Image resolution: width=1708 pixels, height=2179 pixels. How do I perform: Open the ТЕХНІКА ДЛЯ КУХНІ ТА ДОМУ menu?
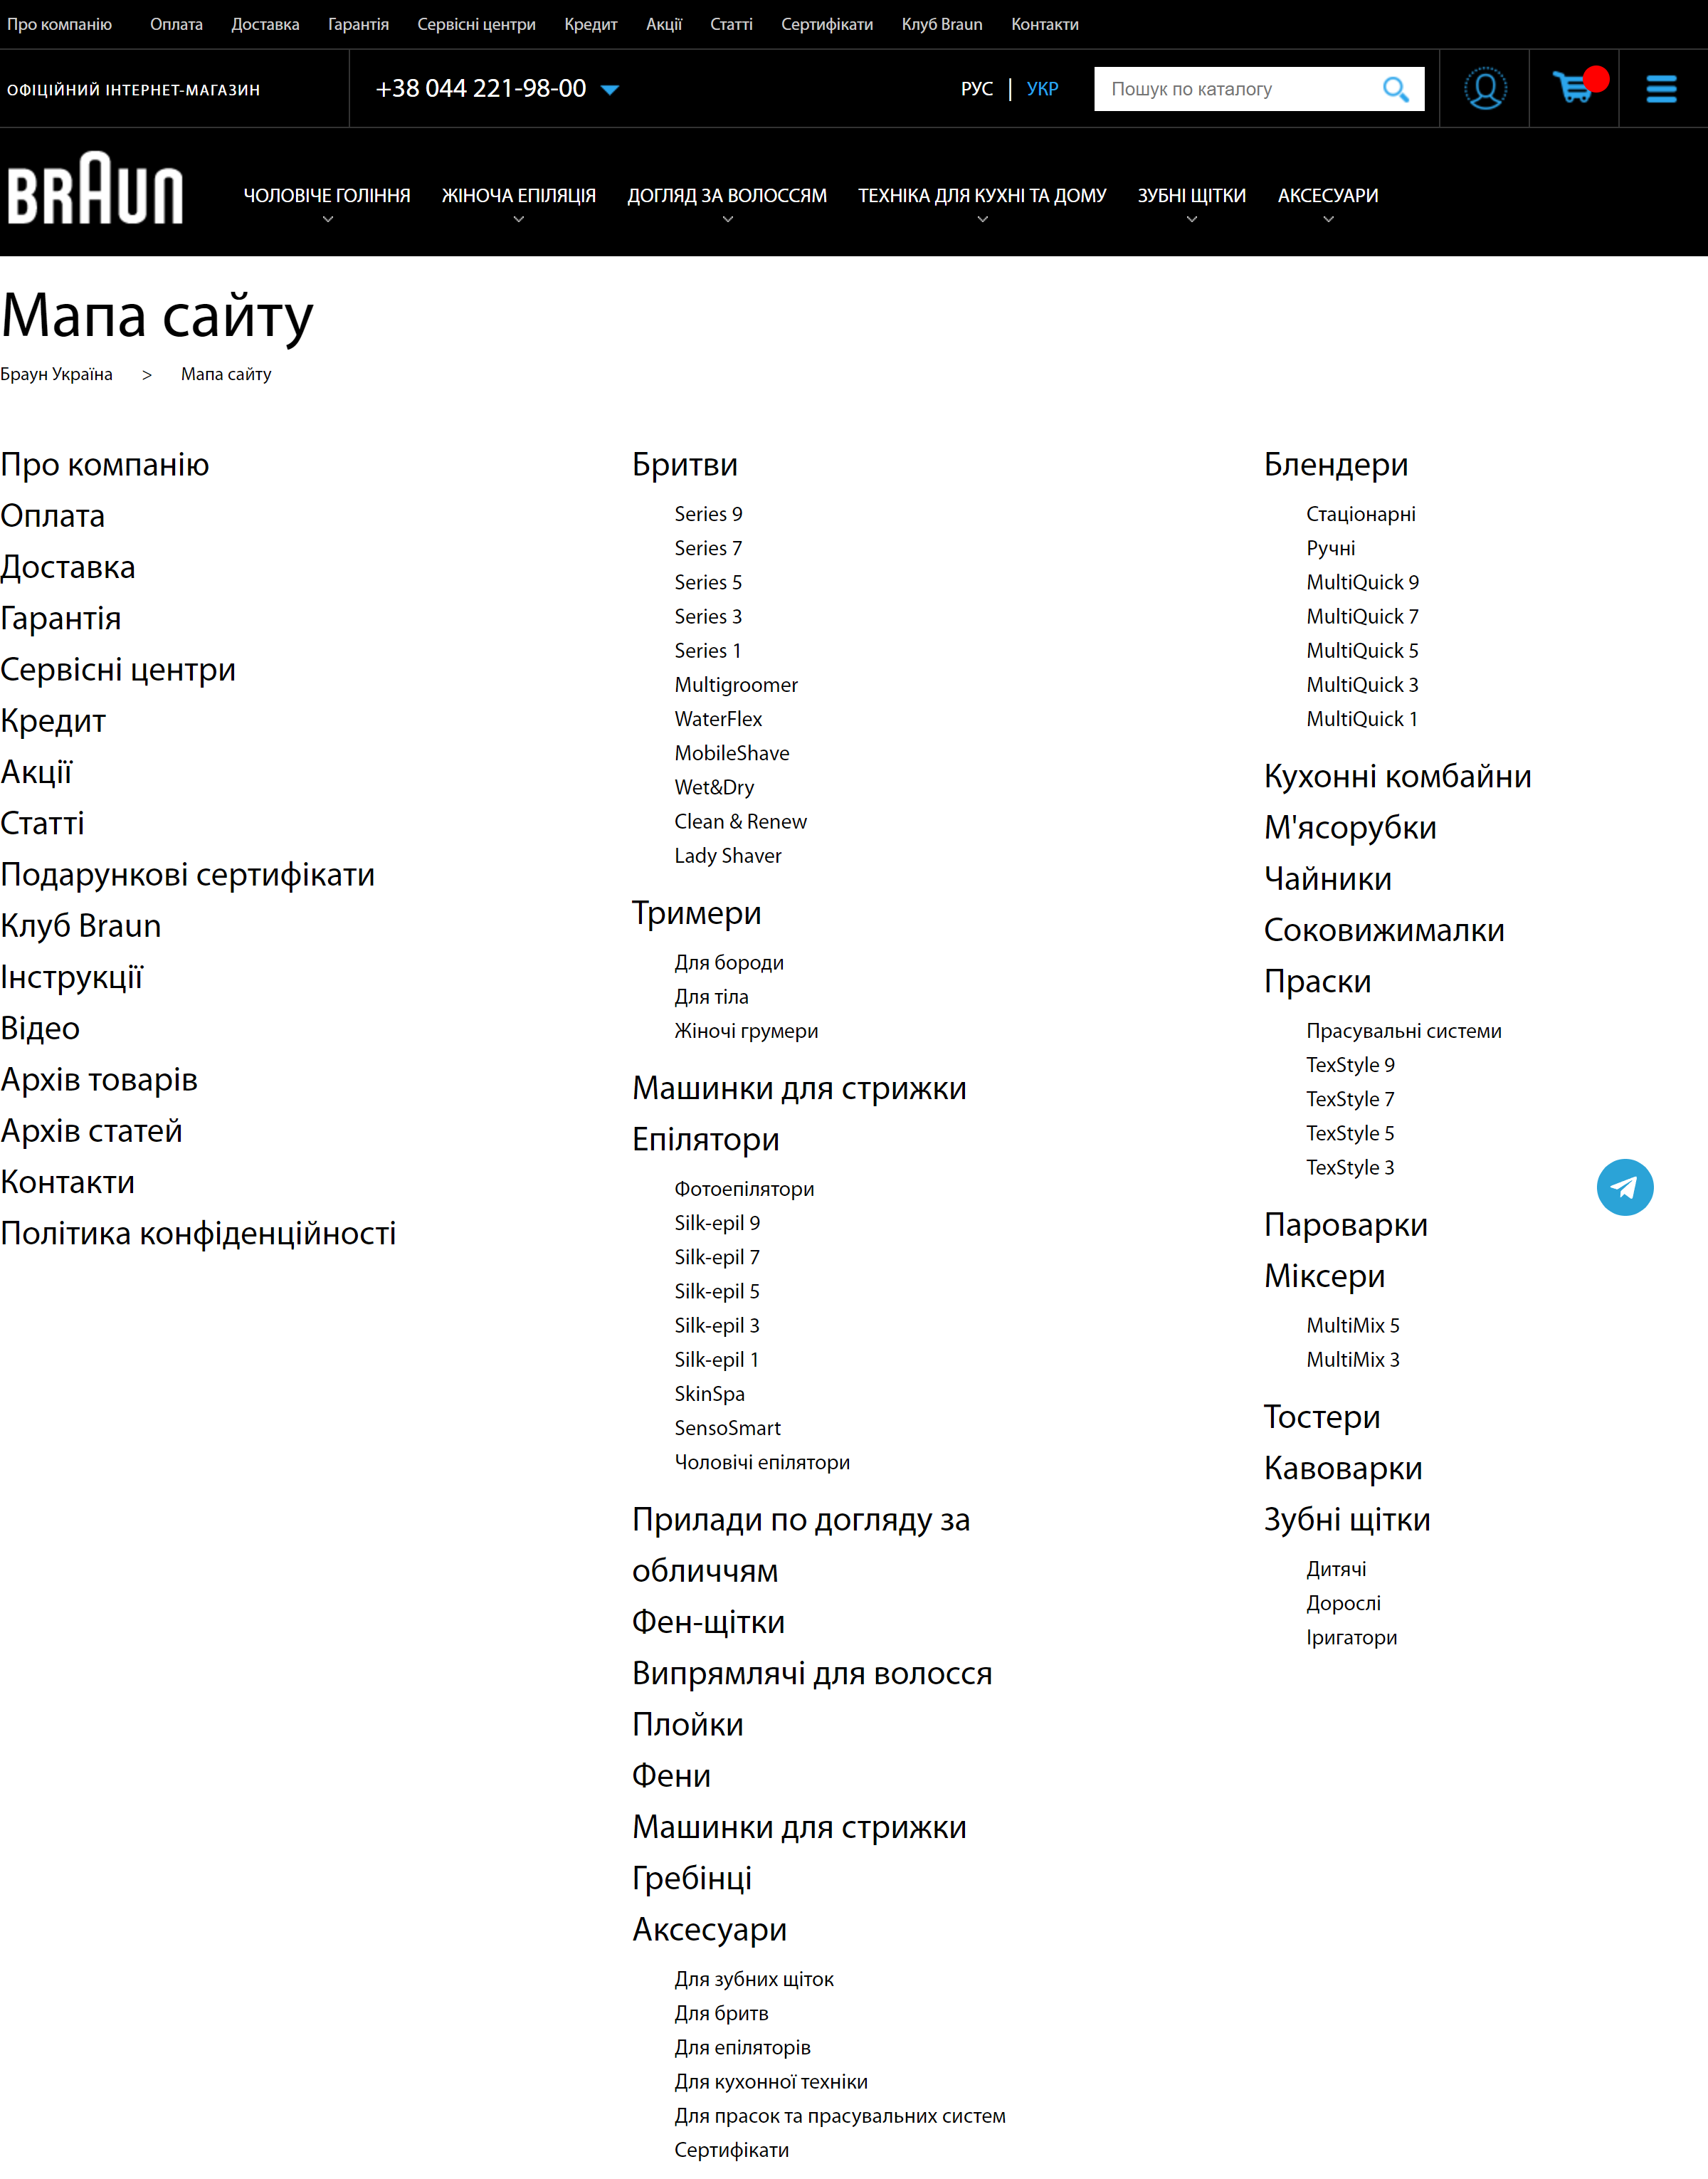tap(982, 196)
